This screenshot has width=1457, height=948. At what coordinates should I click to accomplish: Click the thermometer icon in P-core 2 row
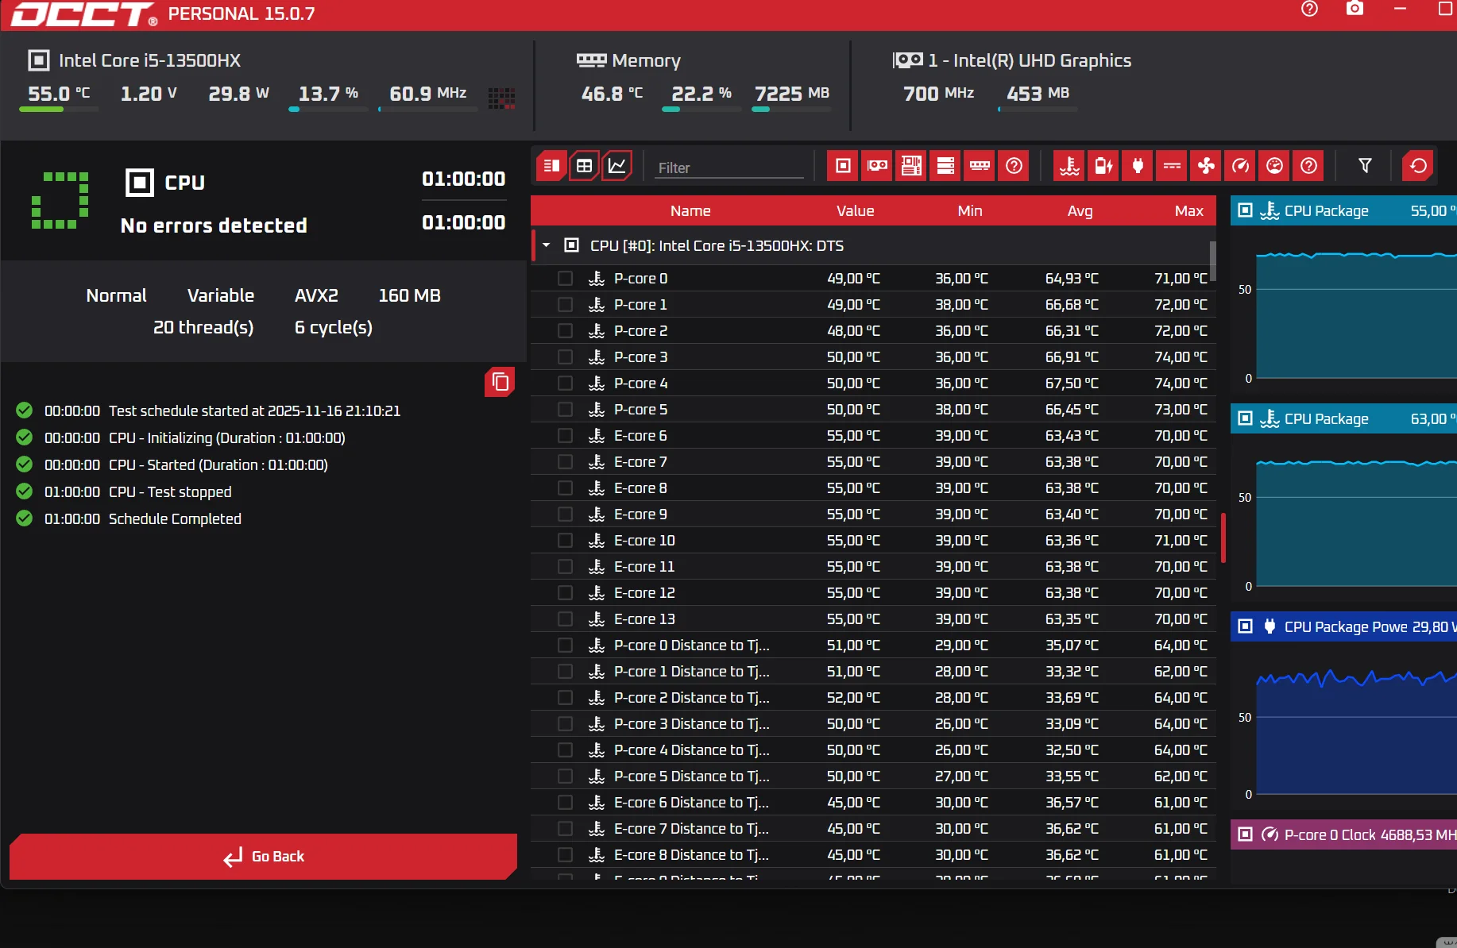597,331
